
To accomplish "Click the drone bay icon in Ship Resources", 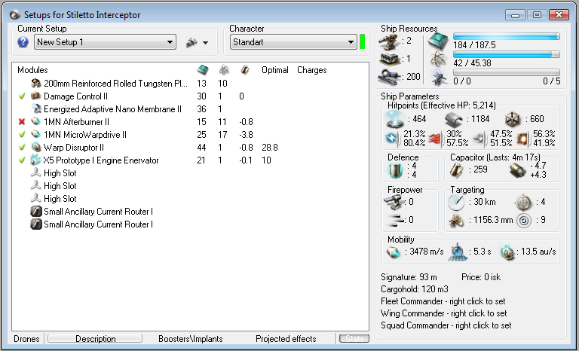I will (x=439, y=77).
